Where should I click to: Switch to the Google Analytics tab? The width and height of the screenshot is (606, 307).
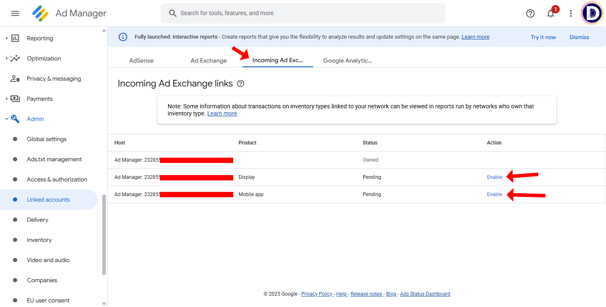point(348,60)
